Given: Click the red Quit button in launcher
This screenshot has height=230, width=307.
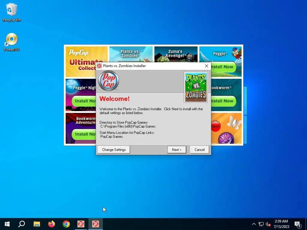Looking at the screenshot, I should click(216, 126).
